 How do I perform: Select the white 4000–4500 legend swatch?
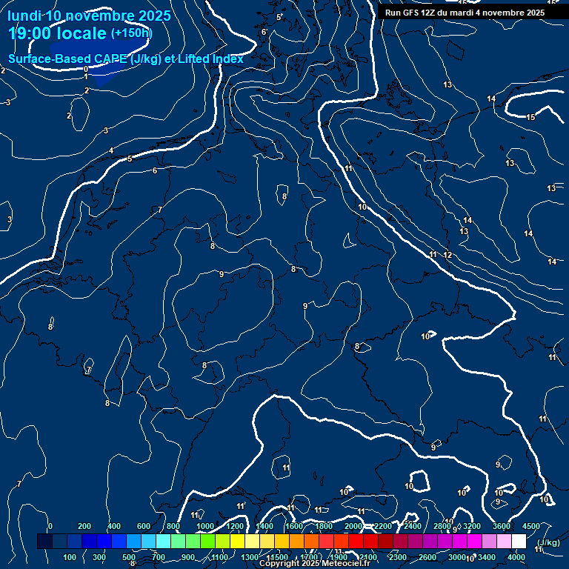click(519, 541)
